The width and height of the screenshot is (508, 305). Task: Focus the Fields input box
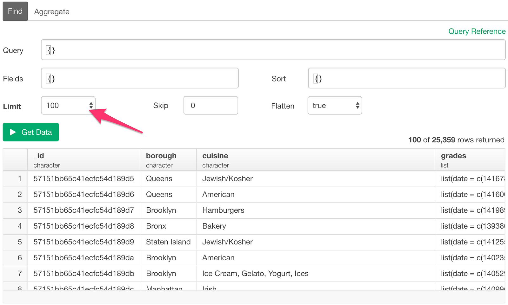(140, 78)
